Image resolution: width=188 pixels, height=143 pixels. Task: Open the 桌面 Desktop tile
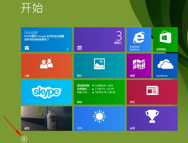[47, 118]
